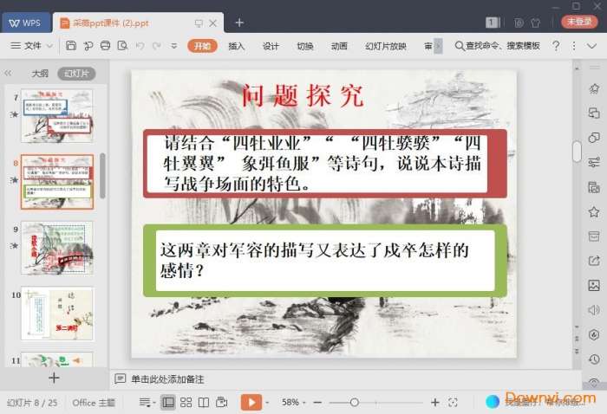Switch to slide sorter grid view

(x=186, y=403)
